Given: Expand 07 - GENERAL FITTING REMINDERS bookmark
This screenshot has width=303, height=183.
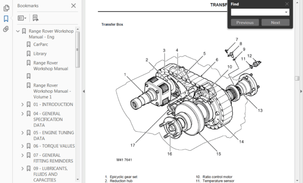Looking at the screenshot, I should [22, 155].
